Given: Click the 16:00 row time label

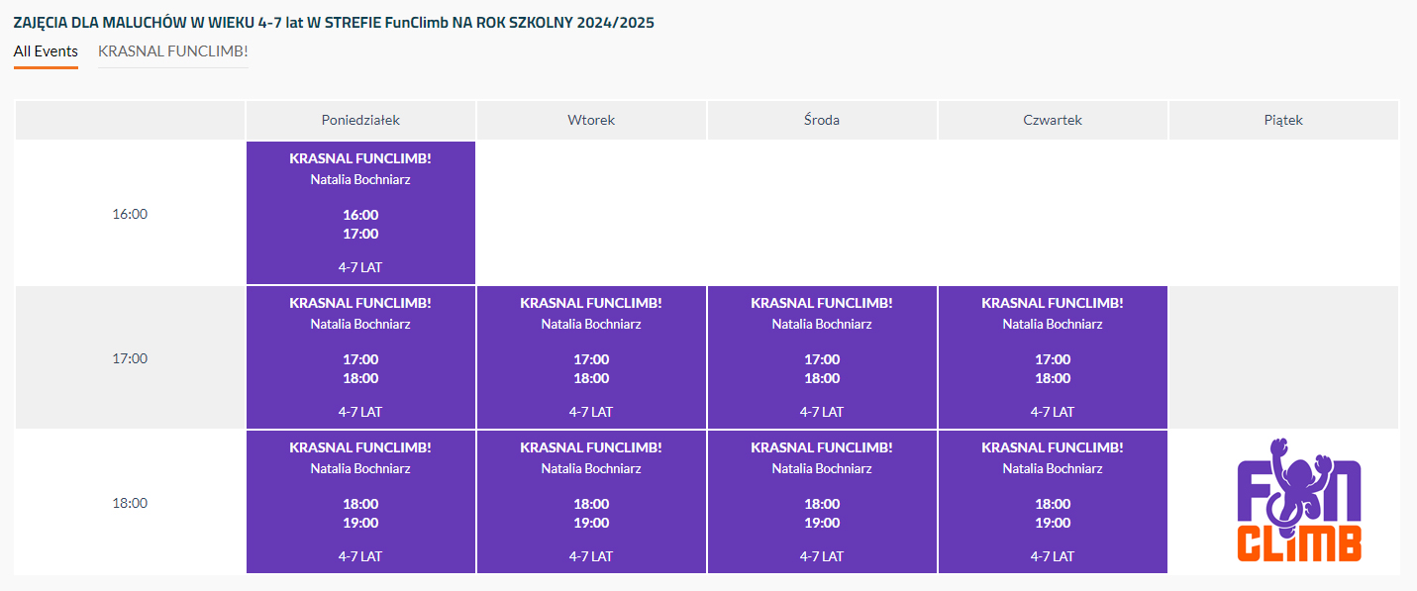Looking at the screenshot, I should 130,214.
